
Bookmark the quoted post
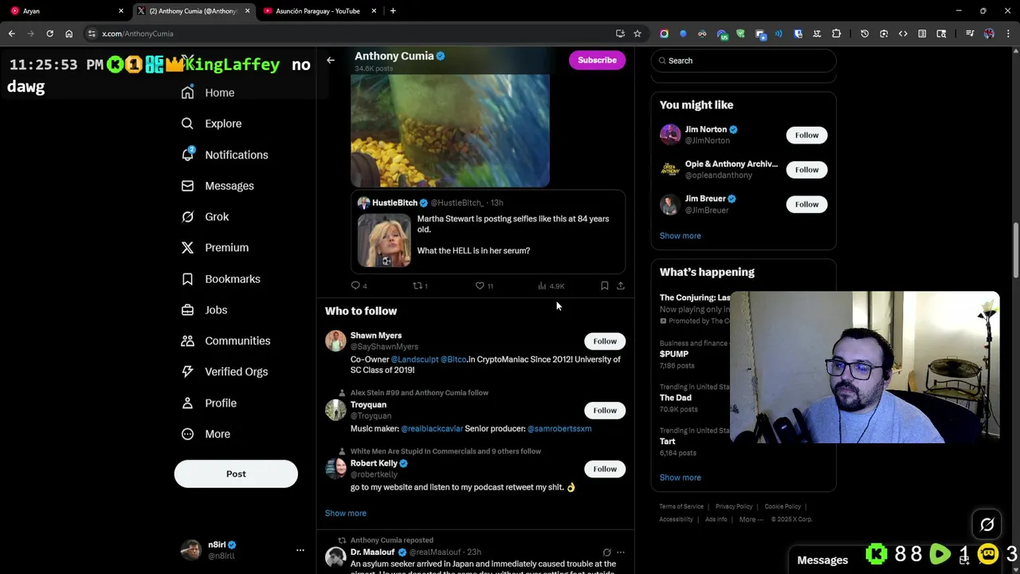click(604, 285)
